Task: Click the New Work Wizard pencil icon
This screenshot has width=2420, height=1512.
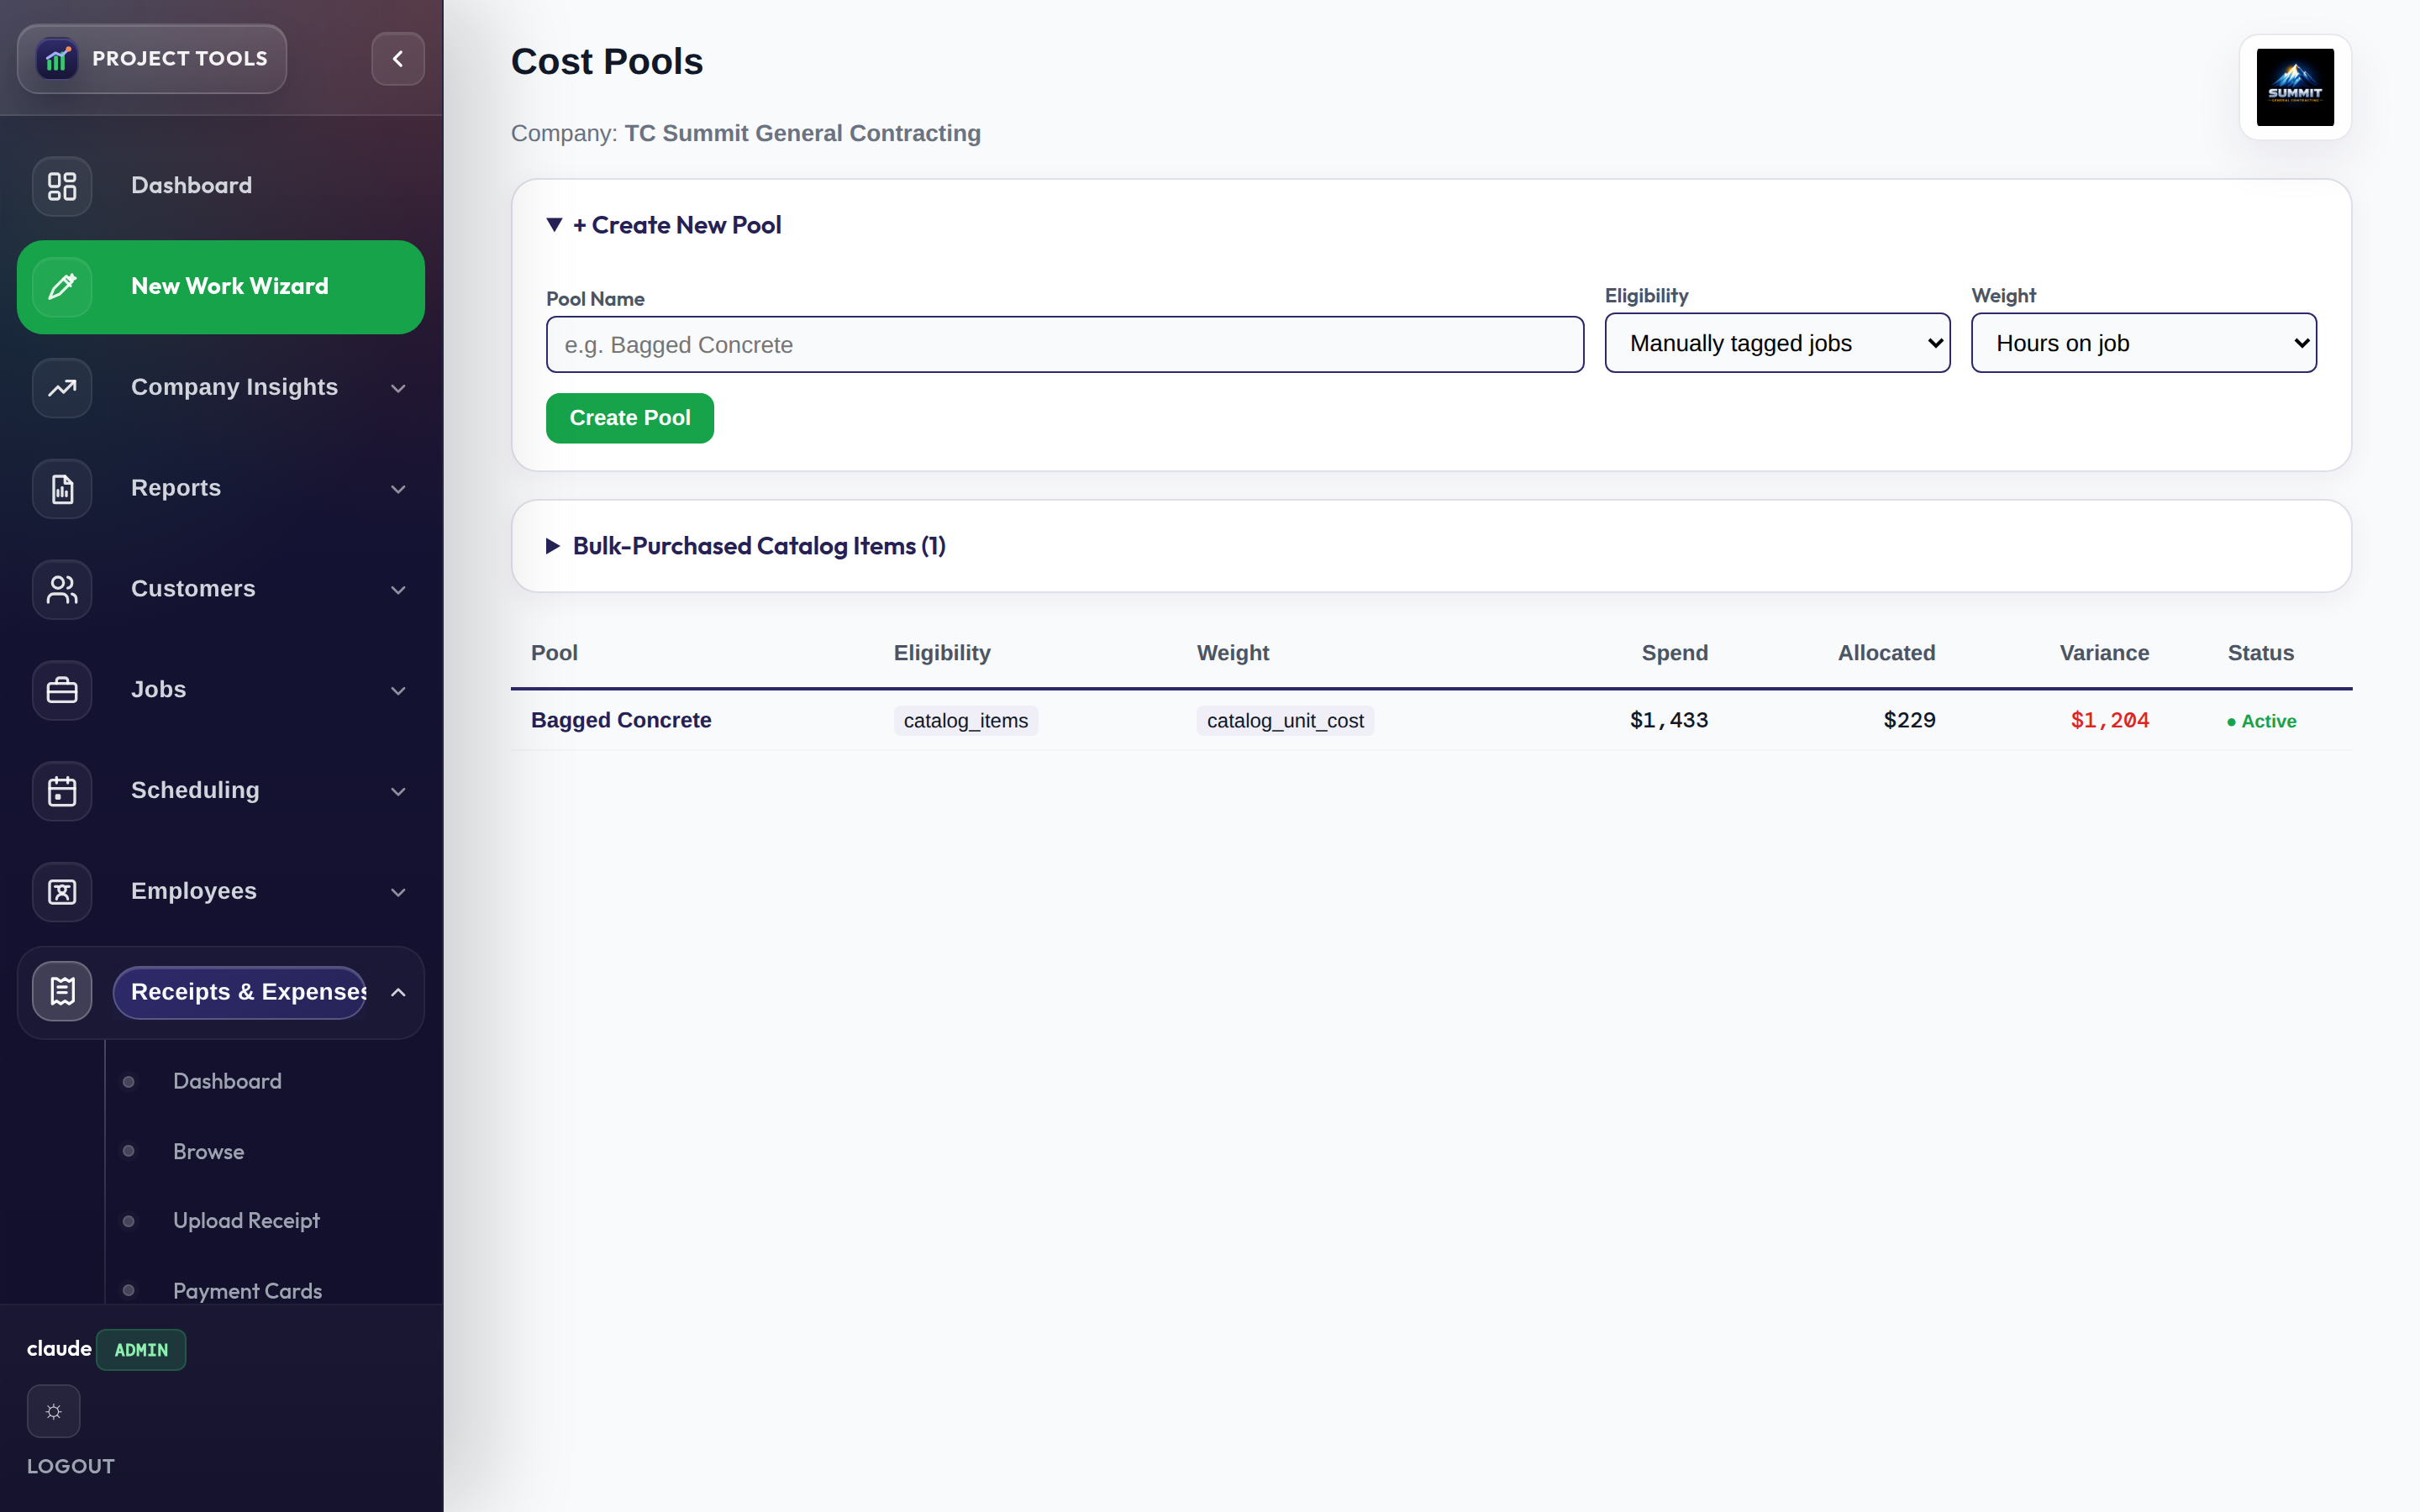Action: pyautogui.click(x=62, y=287)
